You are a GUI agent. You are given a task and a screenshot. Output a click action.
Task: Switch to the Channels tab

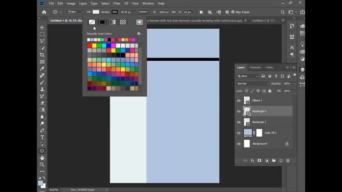point(255,68)
